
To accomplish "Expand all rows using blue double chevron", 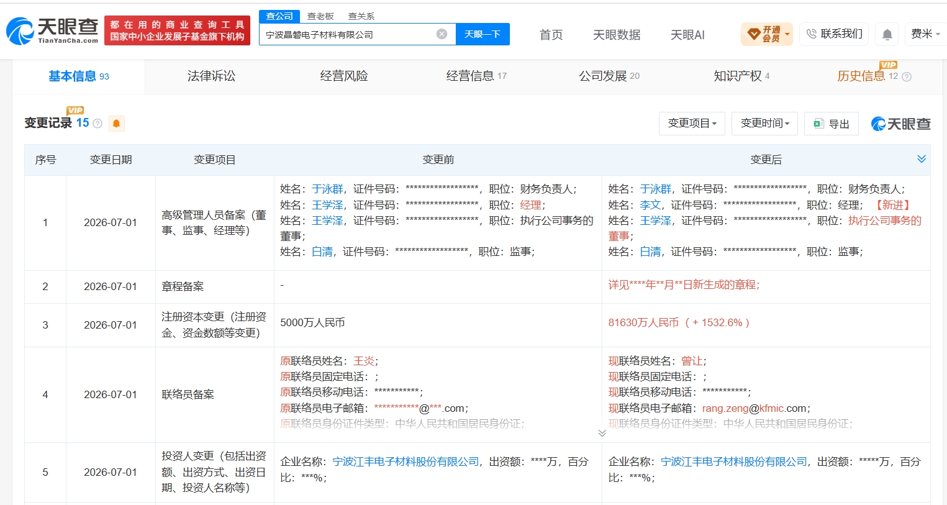I will tap(922, 159).
